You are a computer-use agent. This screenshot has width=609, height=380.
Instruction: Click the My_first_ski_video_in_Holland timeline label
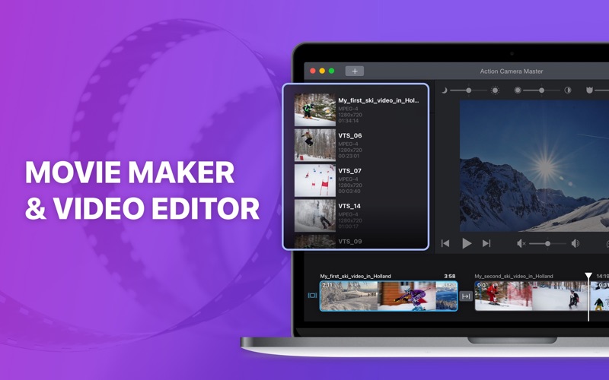(356, 276)
